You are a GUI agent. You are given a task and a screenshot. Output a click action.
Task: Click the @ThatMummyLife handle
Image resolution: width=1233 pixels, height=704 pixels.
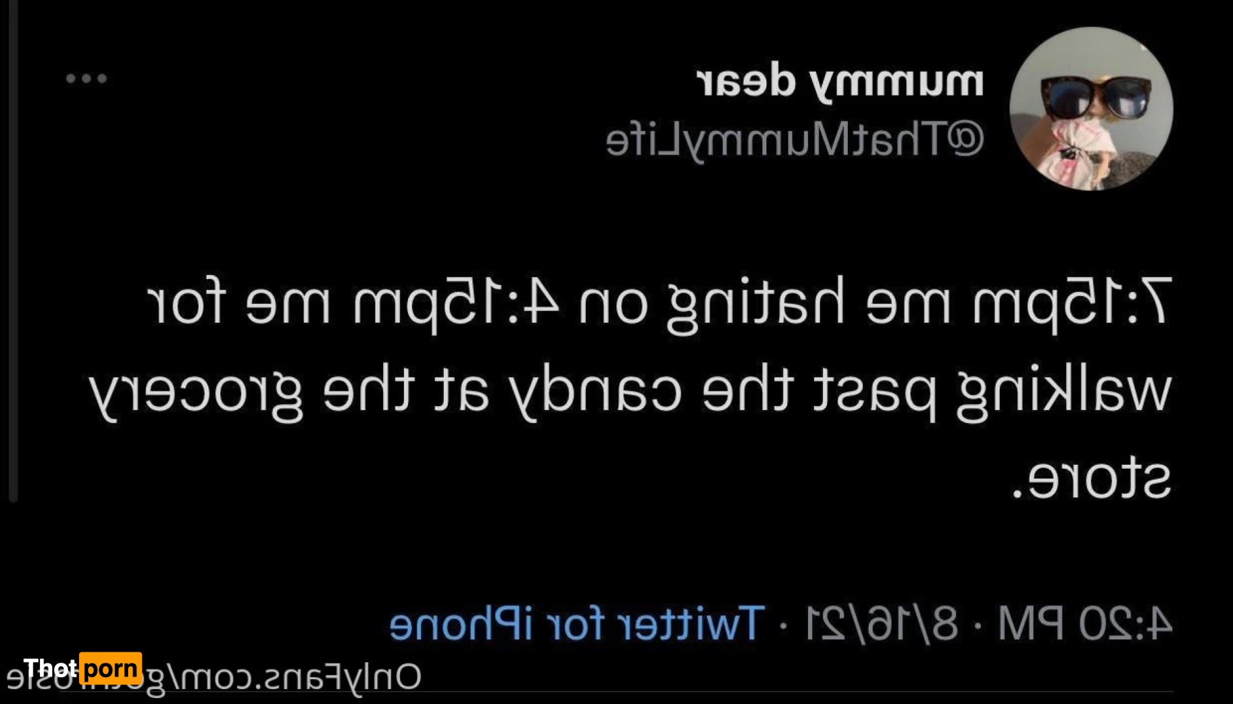coord(794,139)
